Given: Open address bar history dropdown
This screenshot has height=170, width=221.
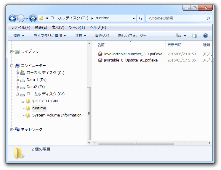Looking at the screenshot, I should pyautogui.click(x=134, y=18).
